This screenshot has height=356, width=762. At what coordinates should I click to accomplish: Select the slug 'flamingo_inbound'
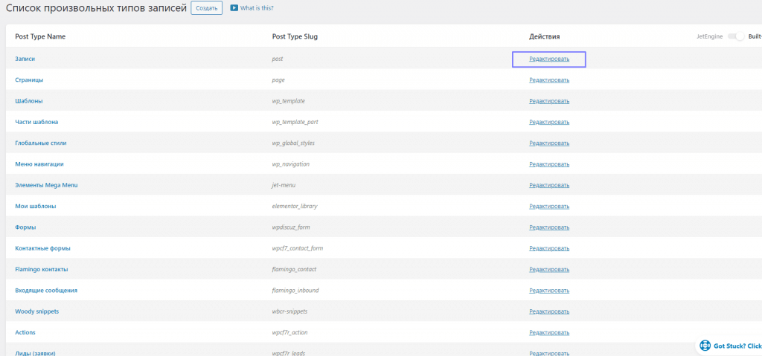click(295, 291)
